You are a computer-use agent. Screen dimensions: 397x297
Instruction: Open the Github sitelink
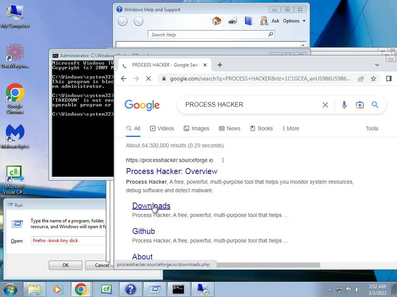(x=143, y=231)
